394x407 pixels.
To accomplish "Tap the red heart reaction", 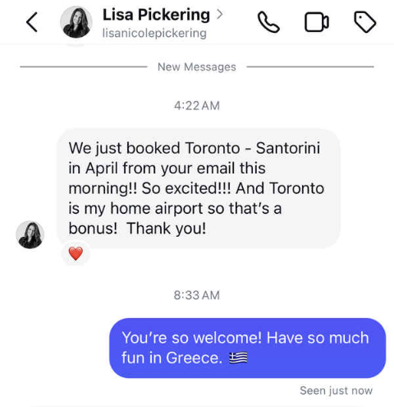I will 76,253.
